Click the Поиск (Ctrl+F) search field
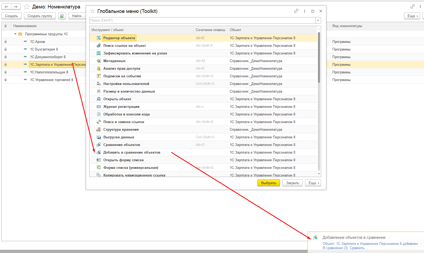The width and height of the screenshot is (424, 253). click(202, 21)
